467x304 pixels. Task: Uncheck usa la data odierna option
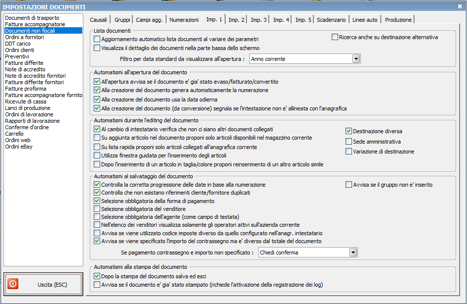pos(97,100)
